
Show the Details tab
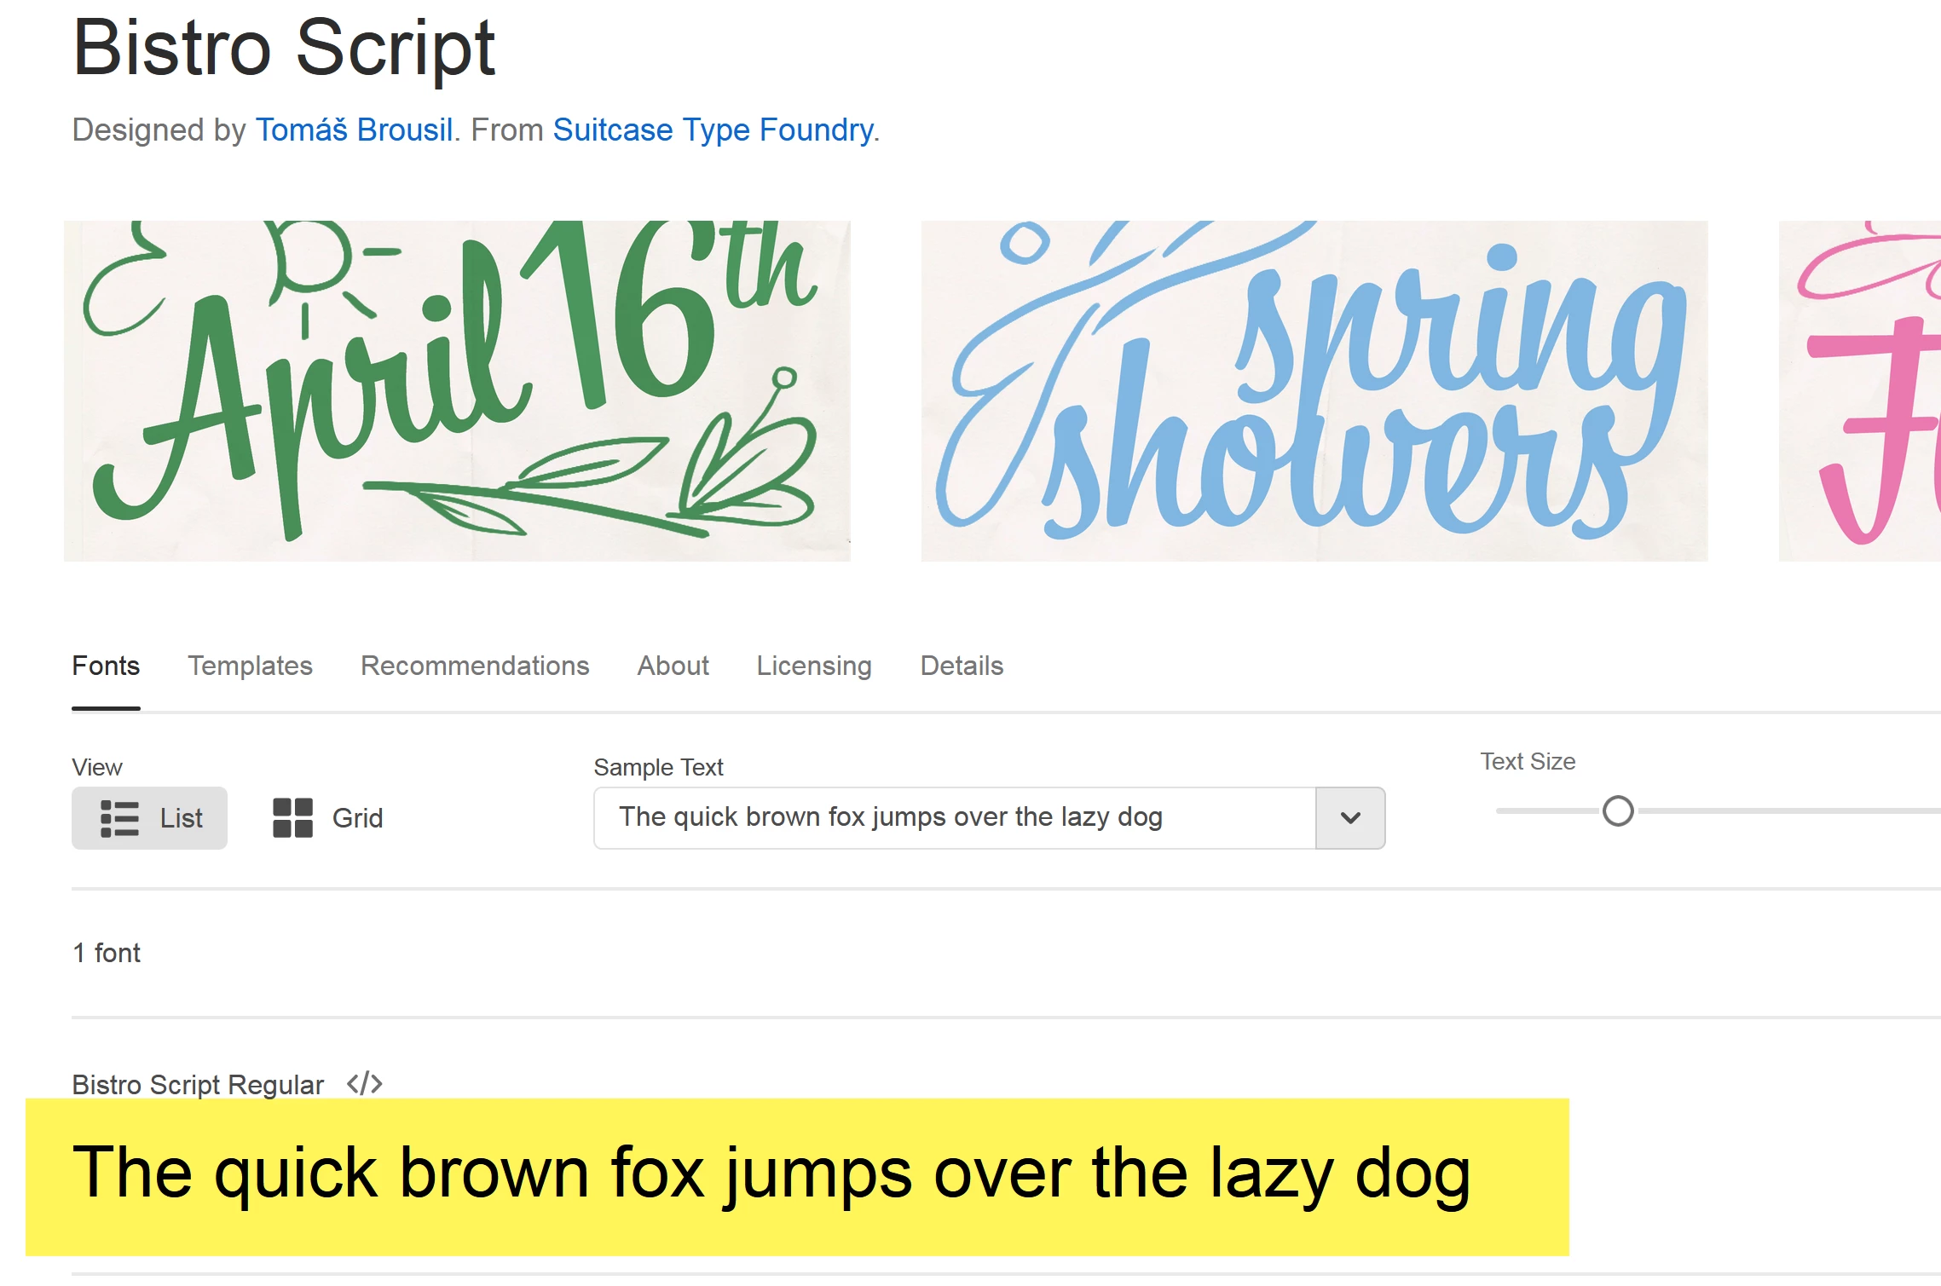(962, 666)
